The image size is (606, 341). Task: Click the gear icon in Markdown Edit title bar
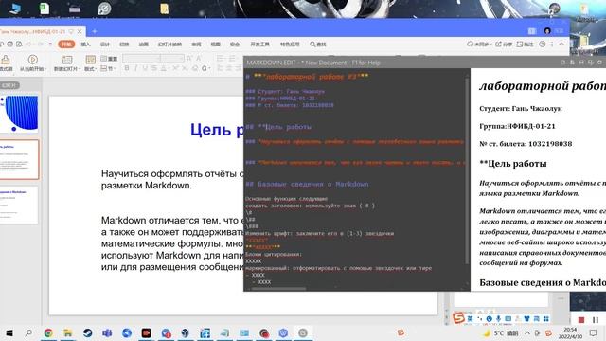(599, 63)
